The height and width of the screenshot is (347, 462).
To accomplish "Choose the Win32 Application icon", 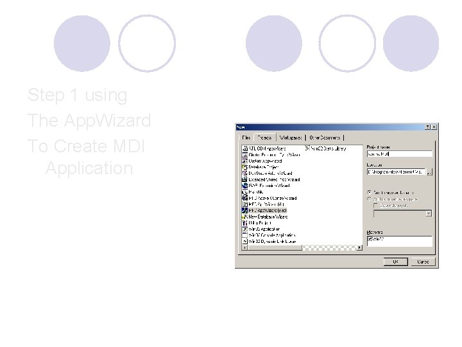I will click(244, 229).
